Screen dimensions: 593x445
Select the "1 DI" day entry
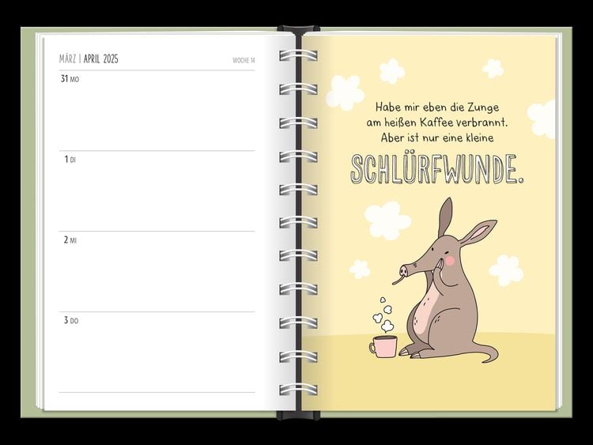point(70,160)
